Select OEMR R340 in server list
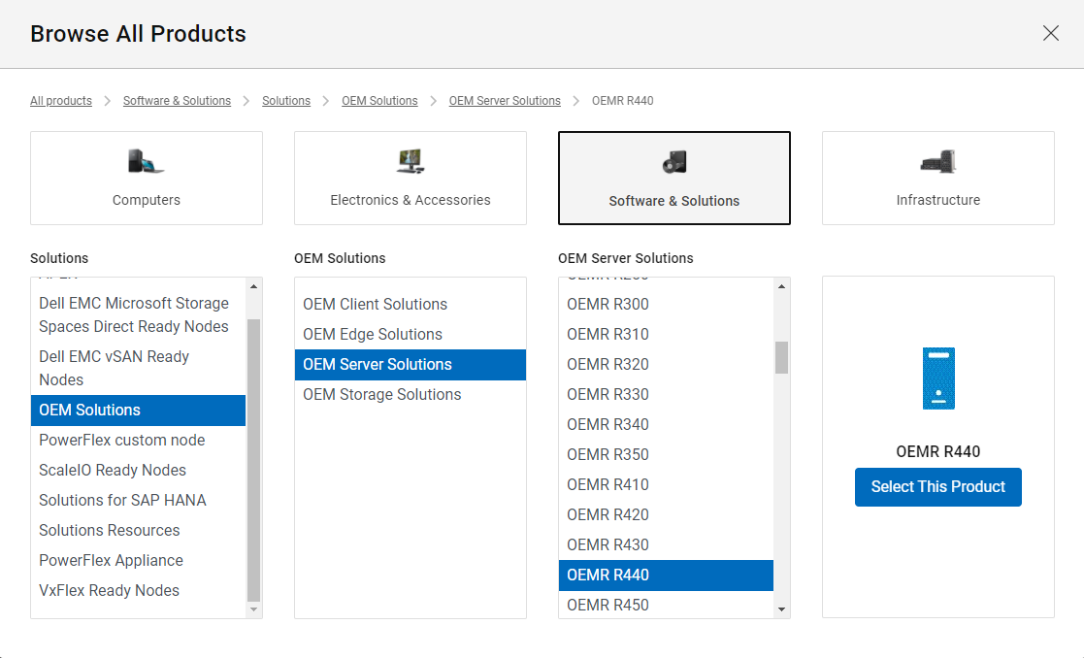The width and height of the screenshot is (1084, 658). (x=666, y=424)
